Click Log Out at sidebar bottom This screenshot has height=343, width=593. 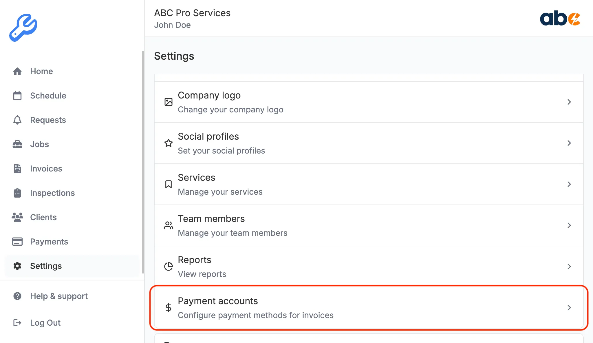pos(45,323)
